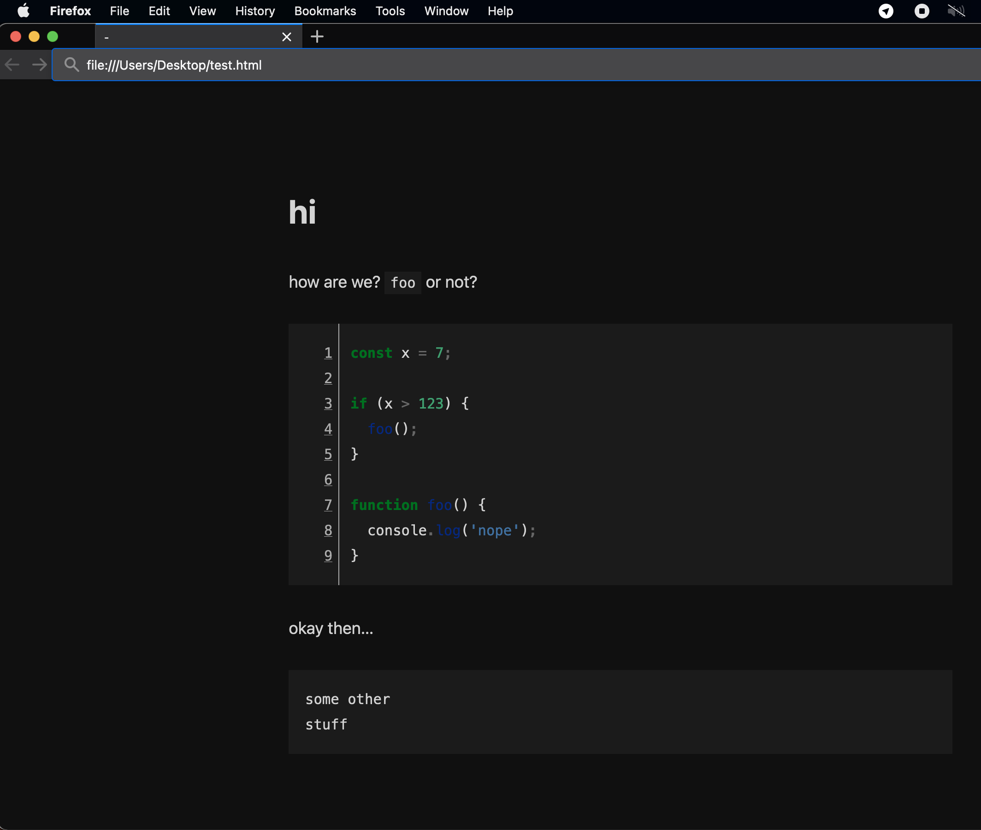Focus the address bar URL field
This screenshot has width=981, height=830.
[517, 65]
